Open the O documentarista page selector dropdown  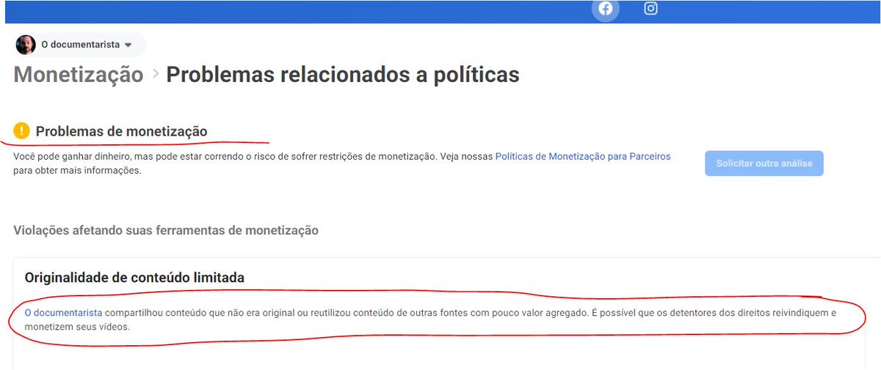point(79,45)
